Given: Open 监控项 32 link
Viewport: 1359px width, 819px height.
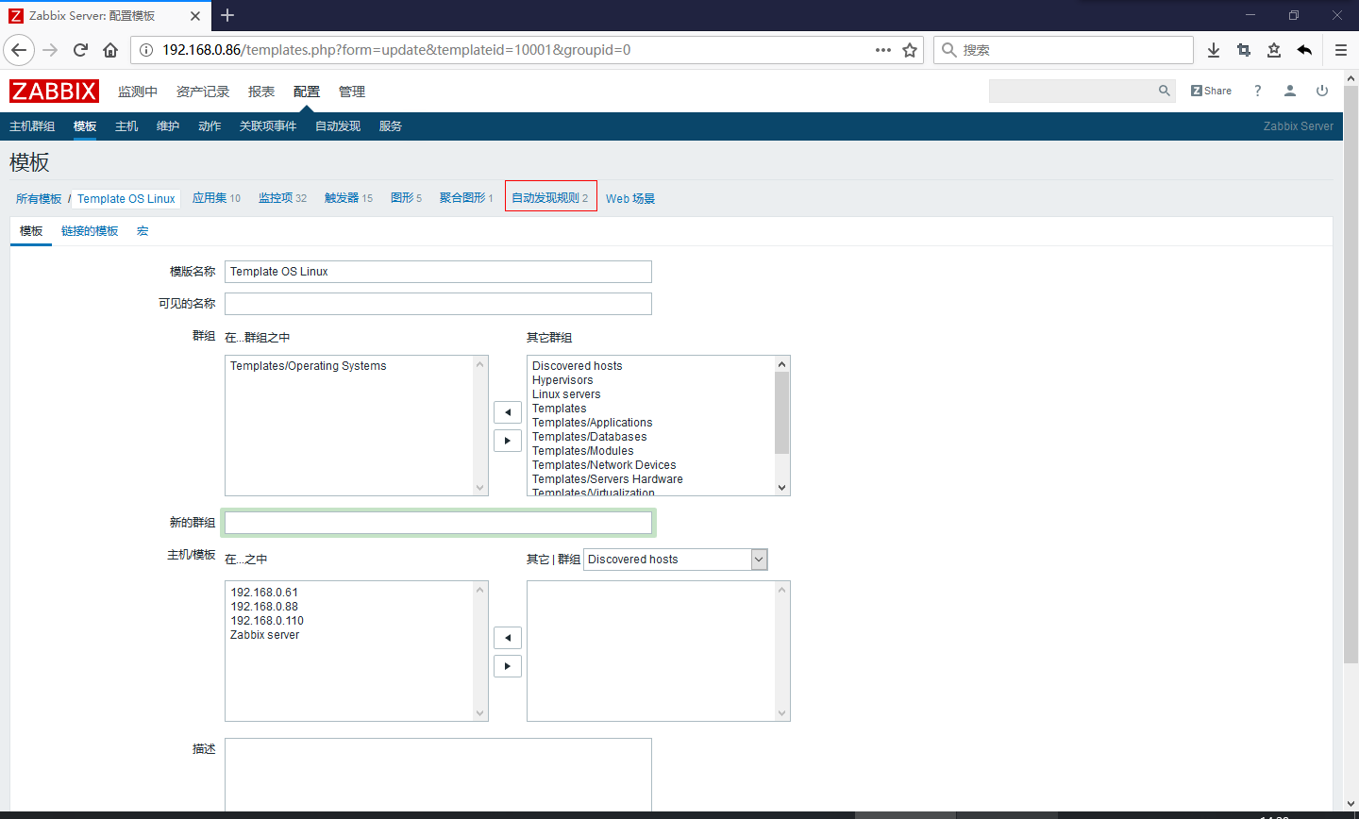Looking at the screenshot, I should [x=282, y=198].
